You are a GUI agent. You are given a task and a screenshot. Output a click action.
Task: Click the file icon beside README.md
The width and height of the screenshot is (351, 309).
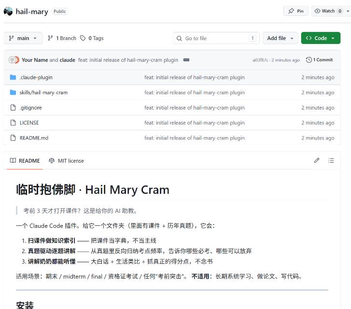(13, 138)
